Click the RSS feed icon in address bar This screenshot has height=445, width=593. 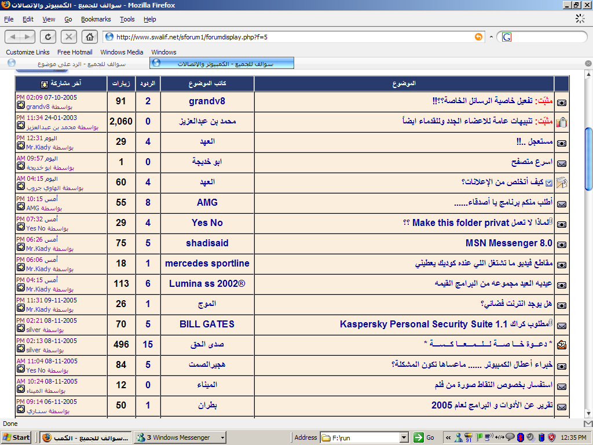pyautogui.click(x=478, y=37)
